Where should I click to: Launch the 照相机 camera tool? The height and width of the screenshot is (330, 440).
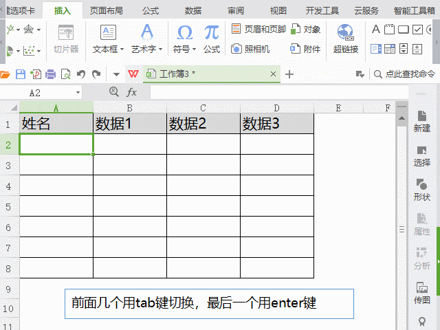point(250,49)
